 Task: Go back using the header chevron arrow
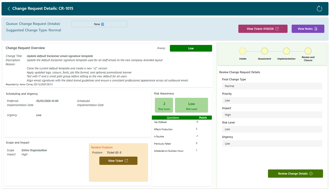[9, 9]
